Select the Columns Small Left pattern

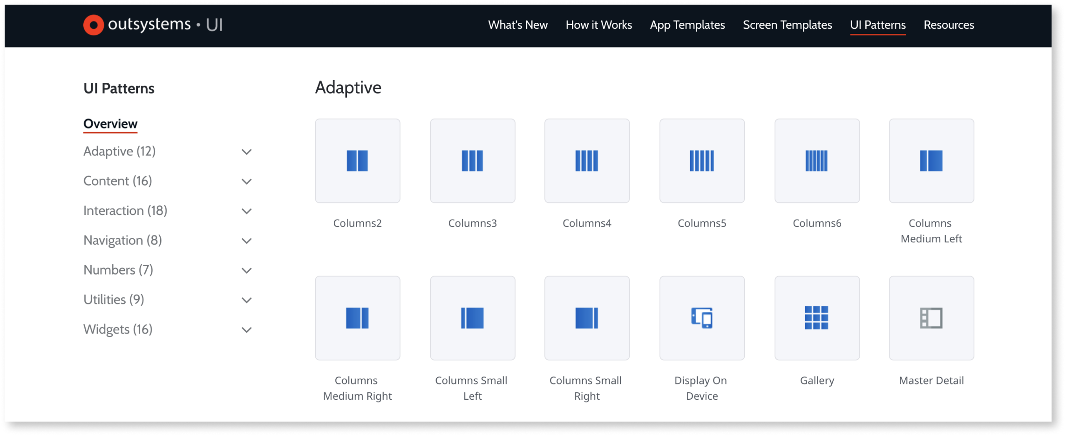tap(472, 318)
